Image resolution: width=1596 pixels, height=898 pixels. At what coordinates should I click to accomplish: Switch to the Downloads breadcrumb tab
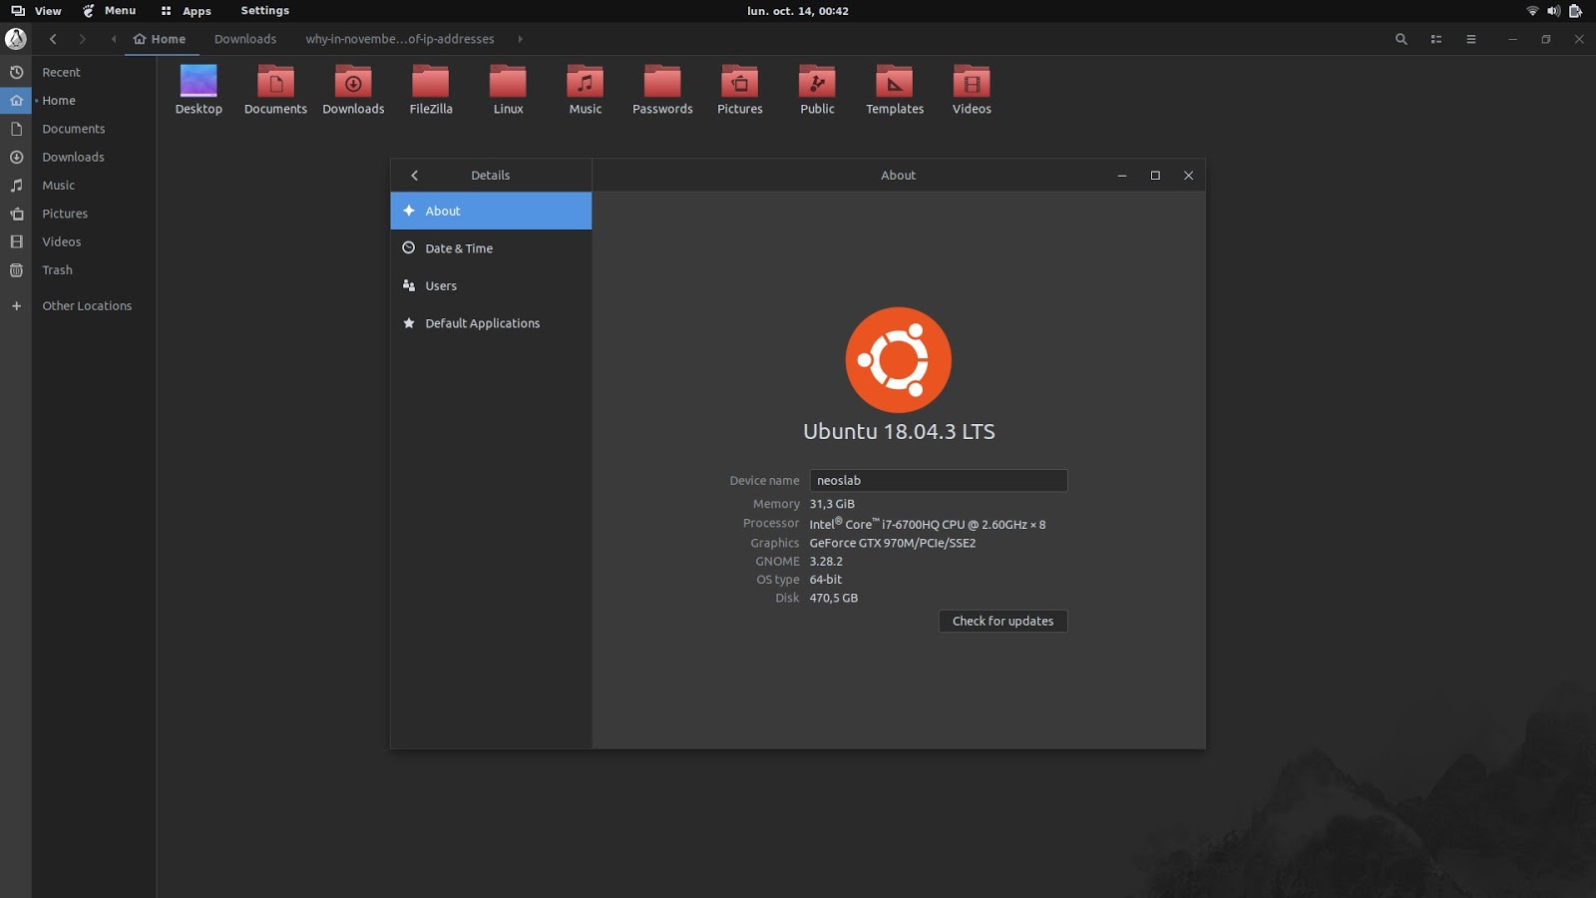click(x=245, y=39)
